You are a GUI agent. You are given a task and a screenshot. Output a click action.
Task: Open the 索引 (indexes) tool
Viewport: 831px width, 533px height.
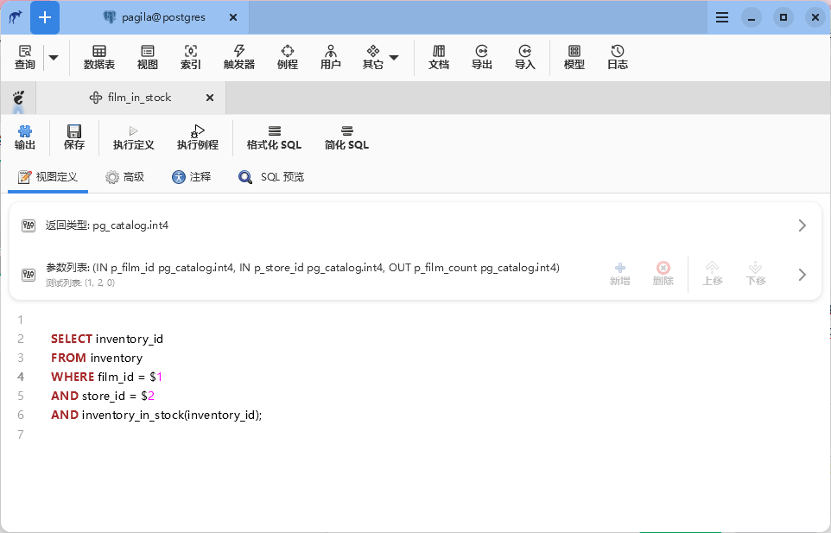click(191, 57)
